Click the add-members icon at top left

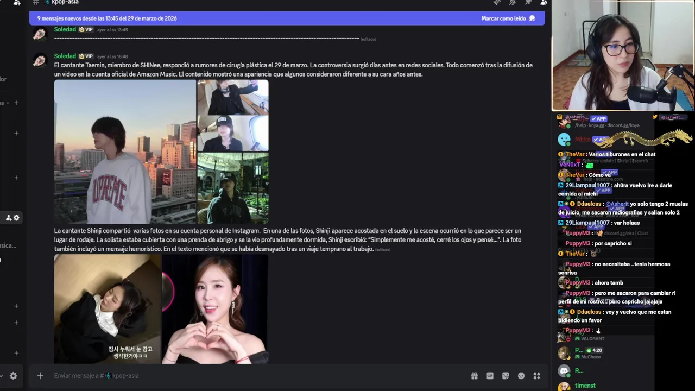[17, 2]
